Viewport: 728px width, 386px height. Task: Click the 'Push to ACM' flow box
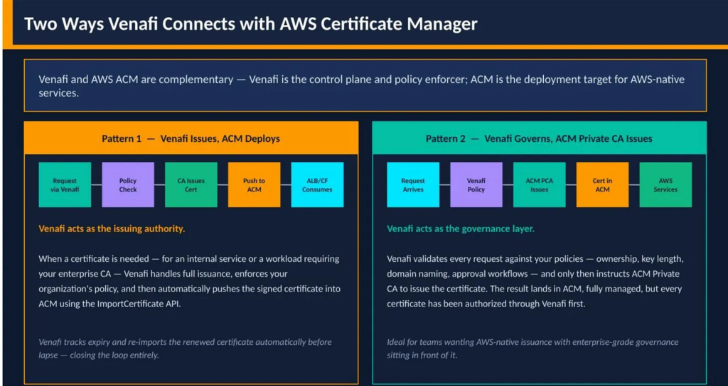(x=255, y=184)
